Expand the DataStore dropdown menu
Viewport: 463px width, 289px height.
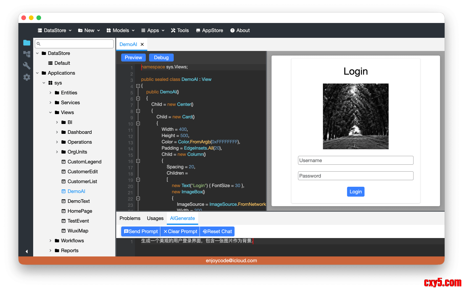[x=55, y=30]
